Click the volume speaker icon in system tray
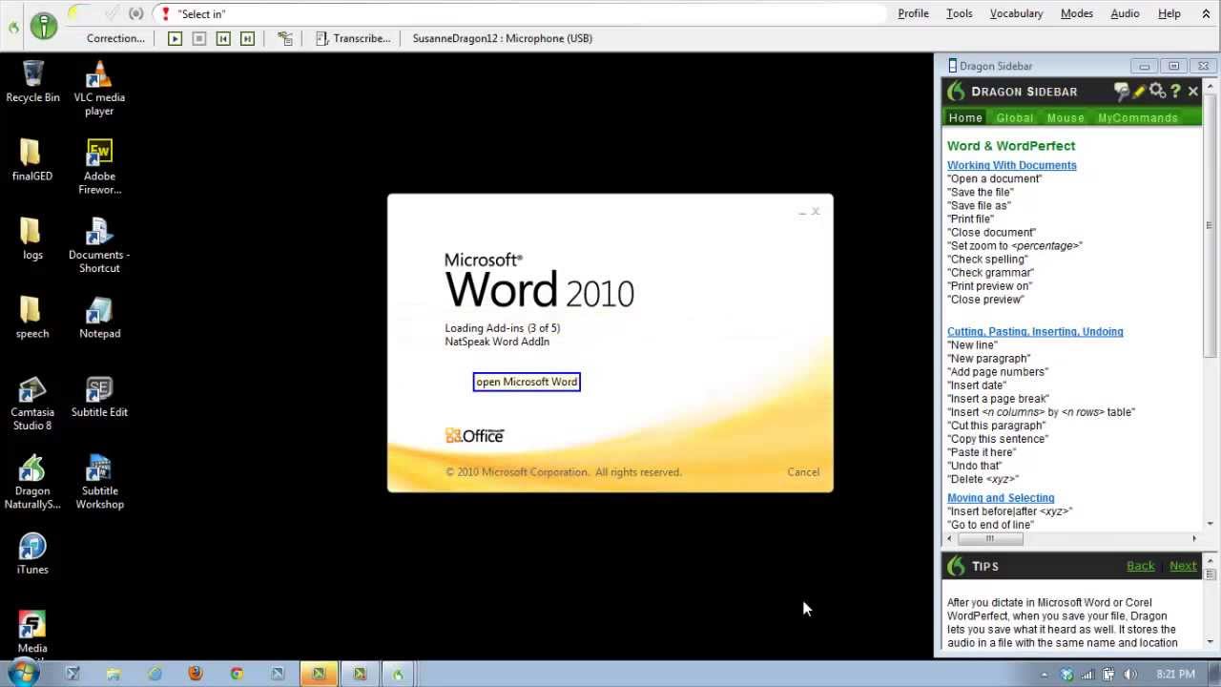Screen dimensions: 1221x687 pyautogui.click(x=1129, y=675)
